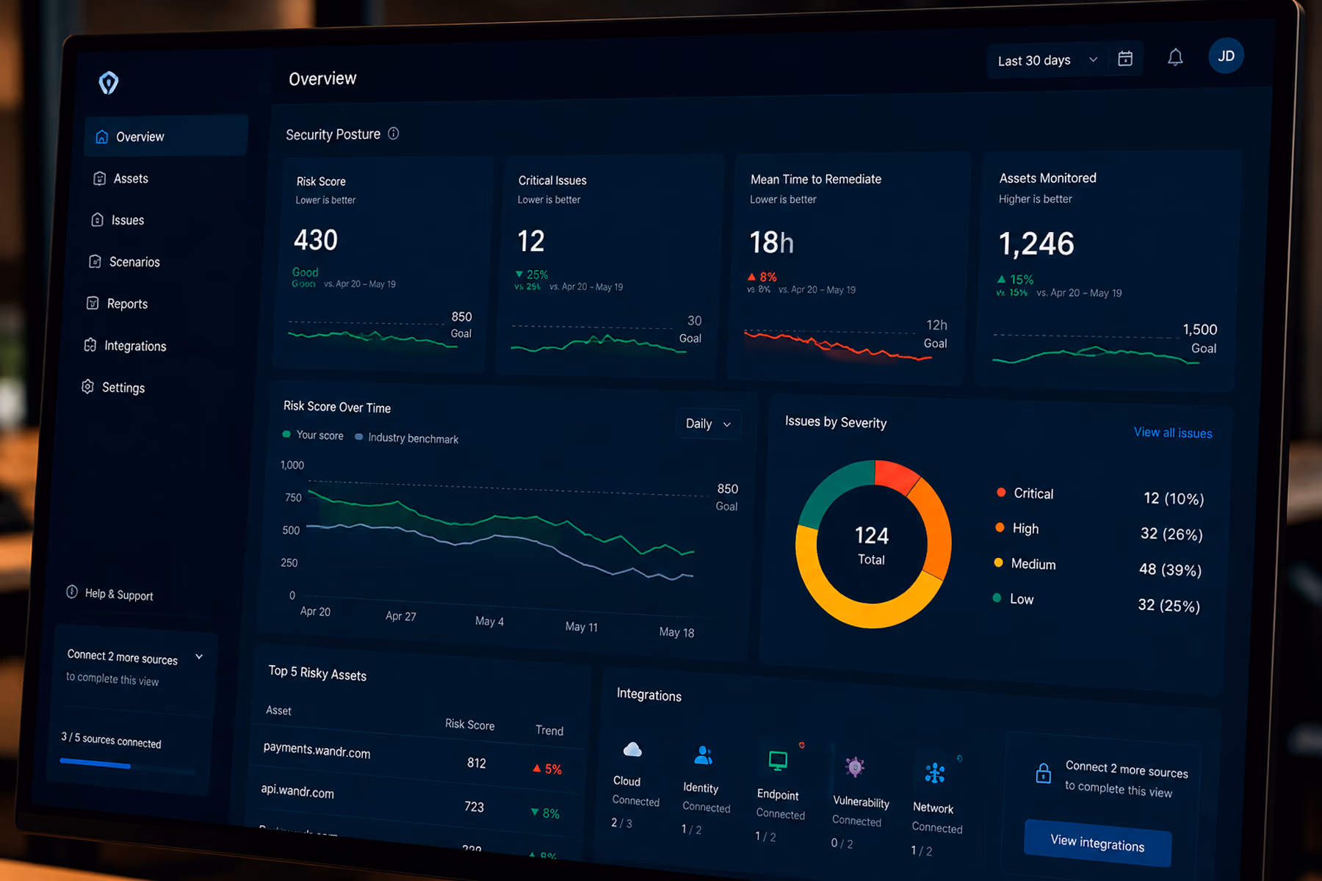Click the Settings gear icon
Screen dimensions: 1322x881
88,386
